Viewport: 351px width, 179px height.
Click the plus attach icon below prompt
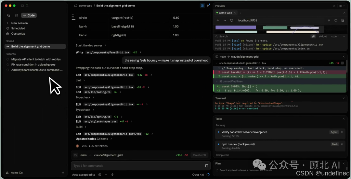click(106, 175)
